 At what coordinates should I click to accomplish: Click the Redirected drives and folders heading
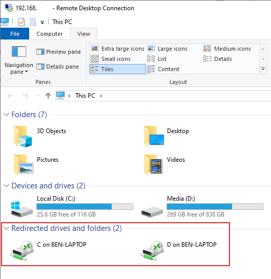point(67,228)
